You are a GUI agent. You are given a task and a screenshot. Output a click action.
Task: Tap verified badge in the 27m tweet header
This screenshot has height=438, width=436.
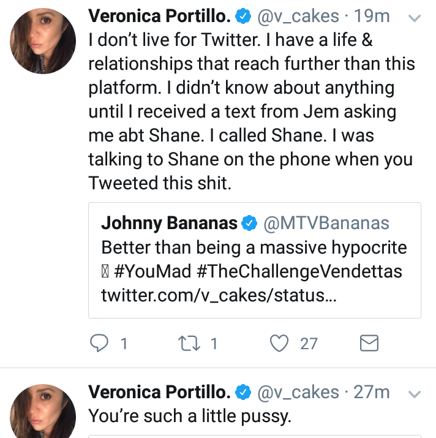pos(243,392)
